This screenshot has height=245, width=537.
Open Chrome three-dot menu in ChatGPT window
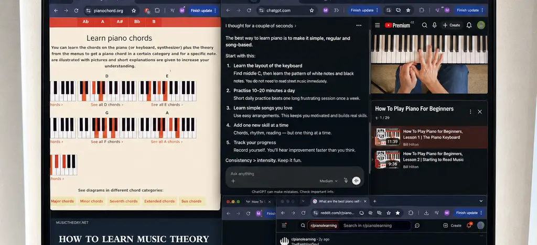click(377, 10)
